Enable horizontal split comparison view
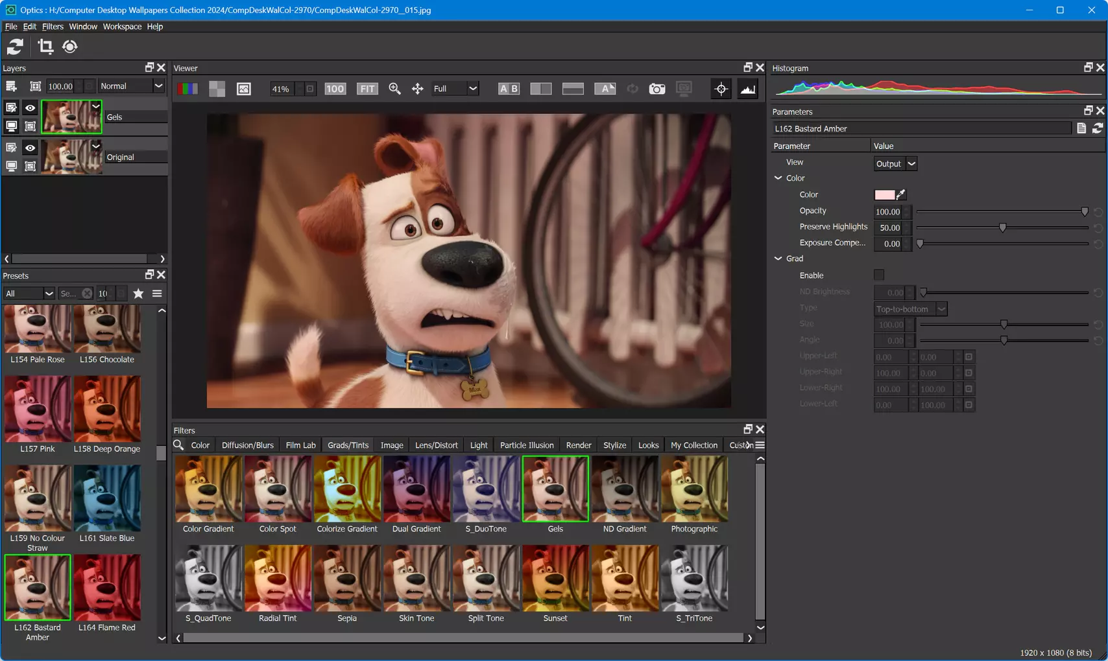 (573, 89)
